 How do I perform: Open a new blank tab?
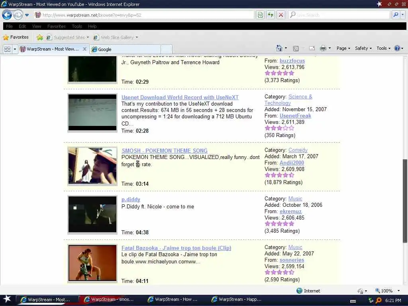(167, 49)
